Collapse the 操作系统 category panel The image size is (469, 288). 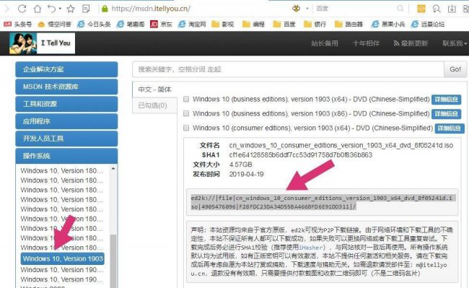pyautogui.click(x=66, y=156)
